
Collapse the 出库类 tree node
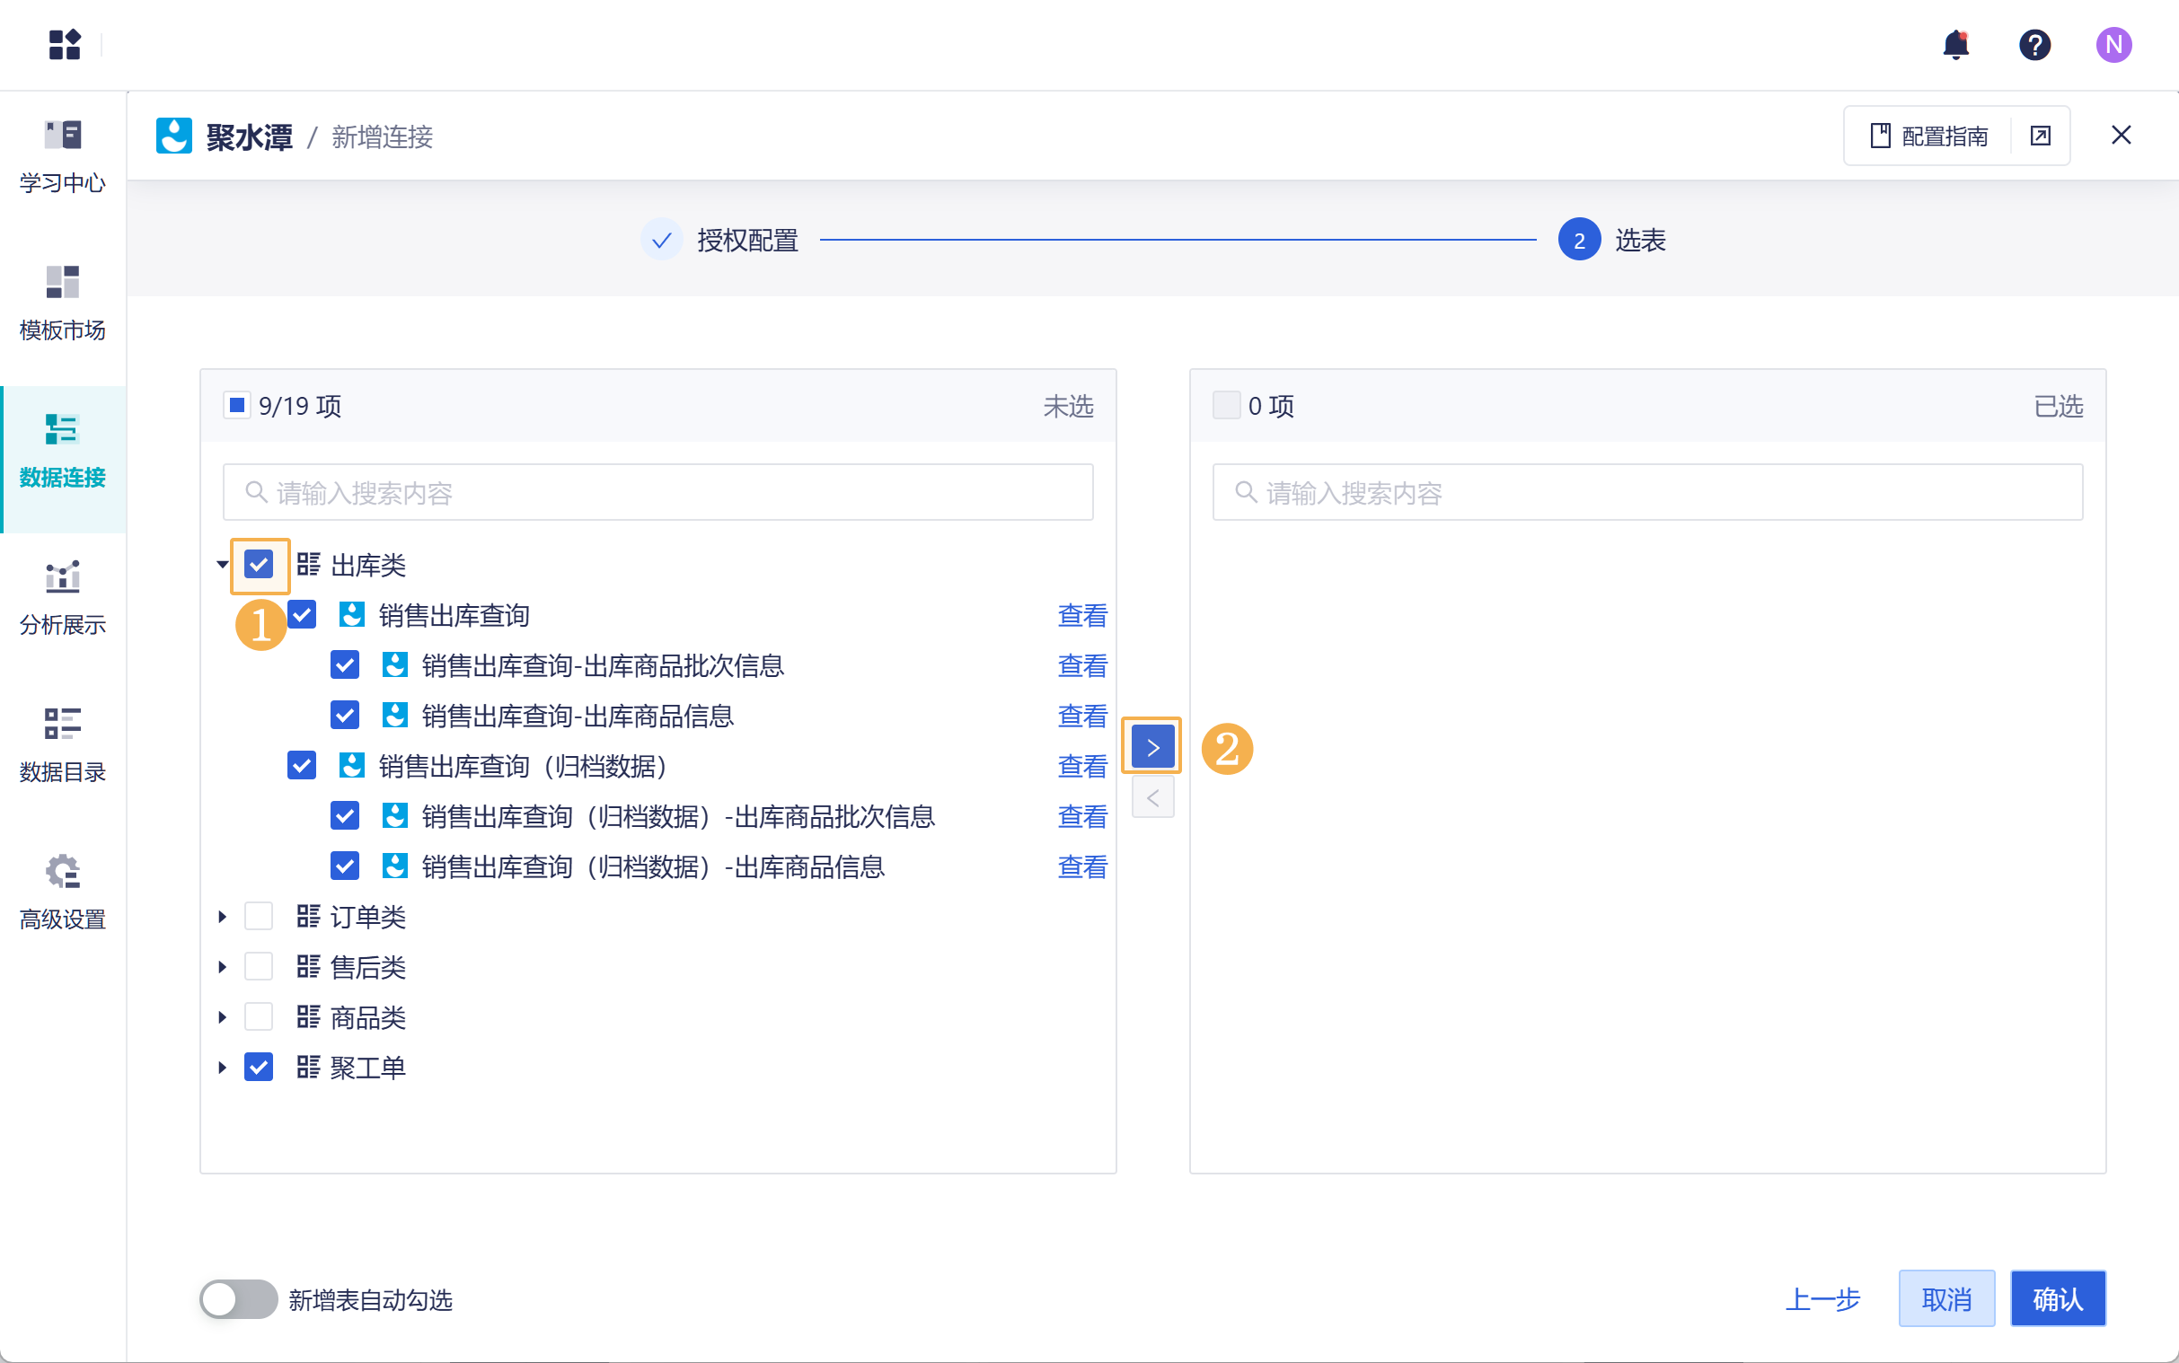222,565
